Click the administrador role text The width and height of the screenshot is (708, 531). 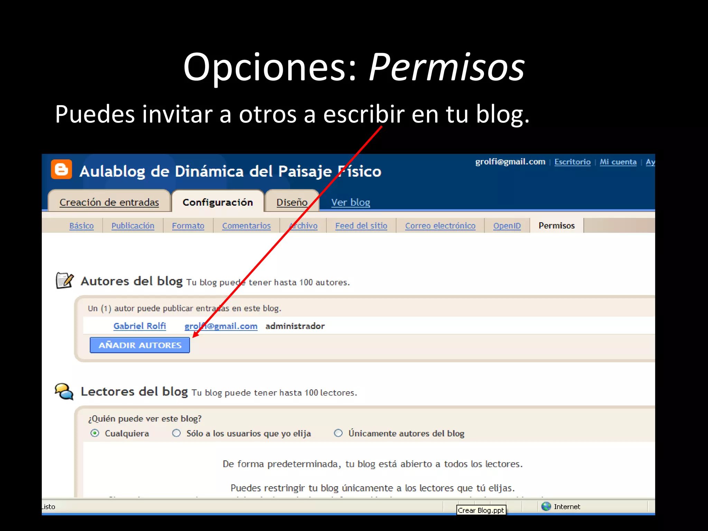pos(295,326)
